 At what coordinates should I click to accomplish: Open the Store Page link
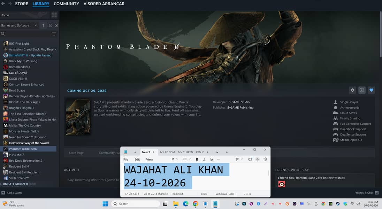76,153
